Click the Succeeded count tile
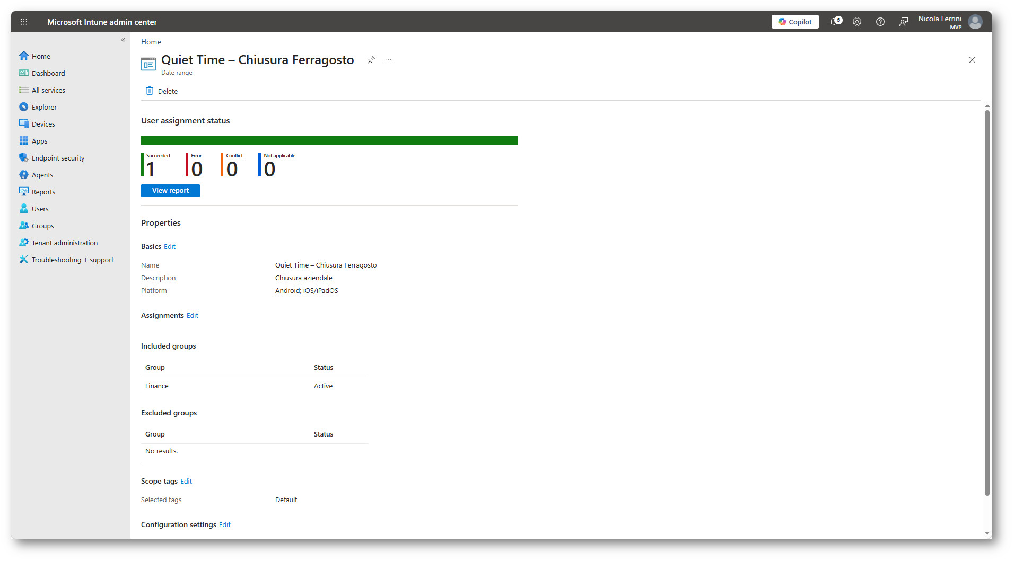The height and width of the screenshot is (561, 1014). point(156,165)
